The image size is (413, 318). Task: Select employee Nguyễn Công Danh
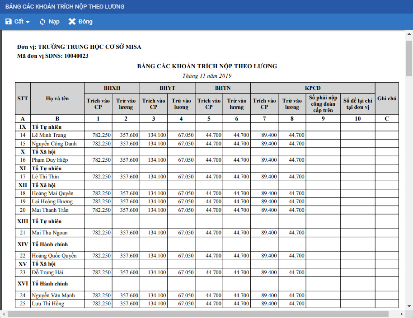pyautogui.click(x=54, y=144)
